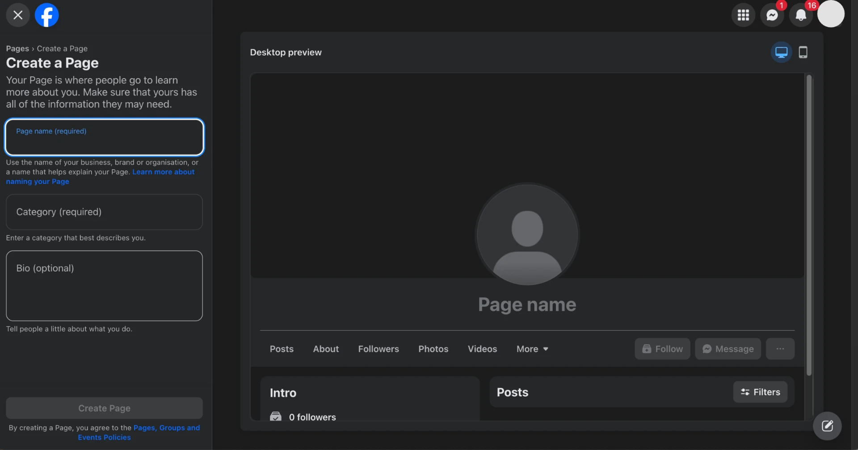Select the Photos tab in preview

click(433, 349)
